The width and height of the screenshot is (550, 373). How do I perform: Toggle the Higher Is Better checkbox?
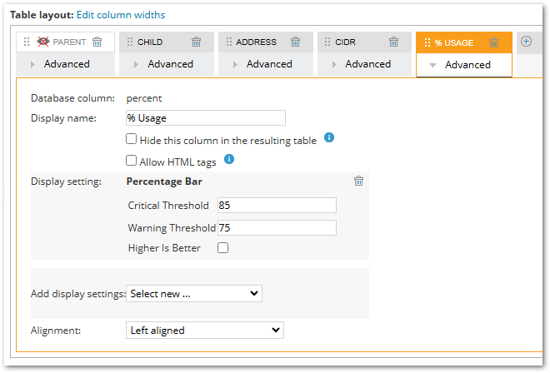click(222, 248)
